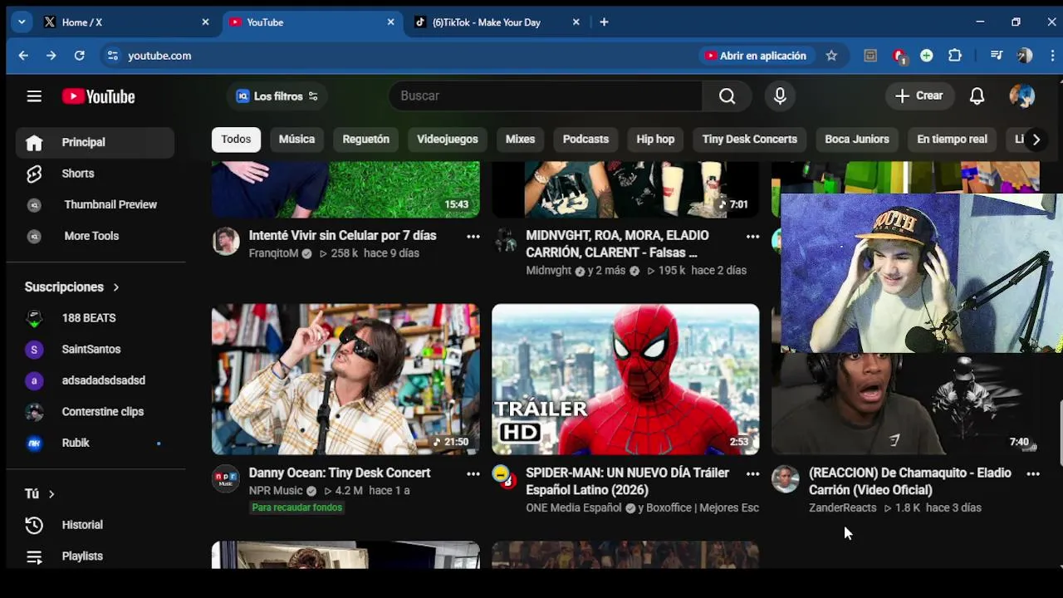Image resolution: width=1063 pixels, height=598 pixels.
Task: Switch to the Home / X browser tab
Action: [125, 22]
